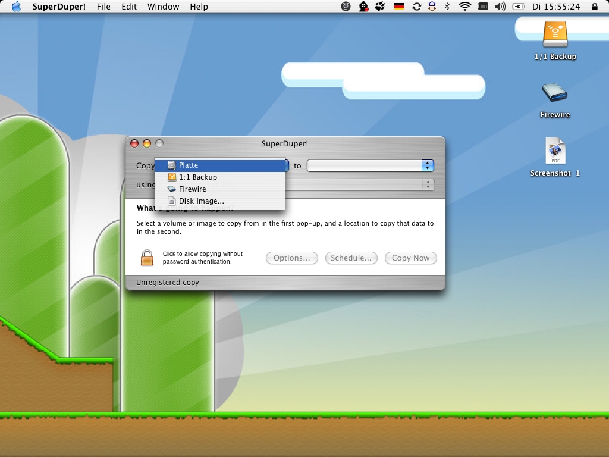Click the black hooded figure status icon
The image size is (609, 457).
click(363, 6)
